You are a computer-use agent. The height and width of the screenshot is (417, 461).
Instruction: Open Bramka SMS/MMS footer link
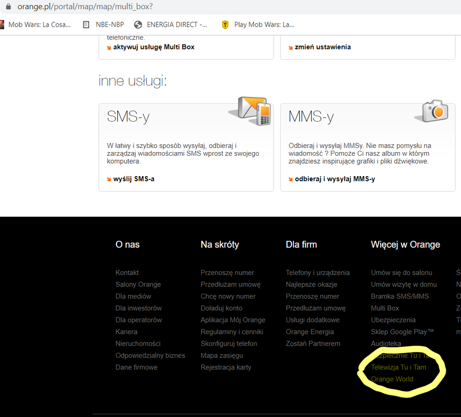(x=400, y=296)
